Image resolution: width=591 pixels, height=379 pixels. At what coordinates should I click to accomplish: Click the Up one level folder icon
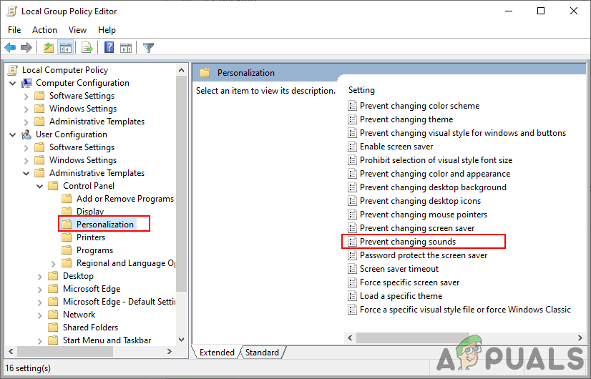click(x=49, y=47)
